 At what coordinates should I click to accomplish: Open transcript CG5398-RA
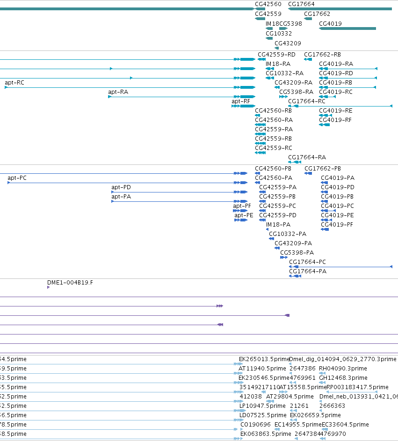(296, 92)
